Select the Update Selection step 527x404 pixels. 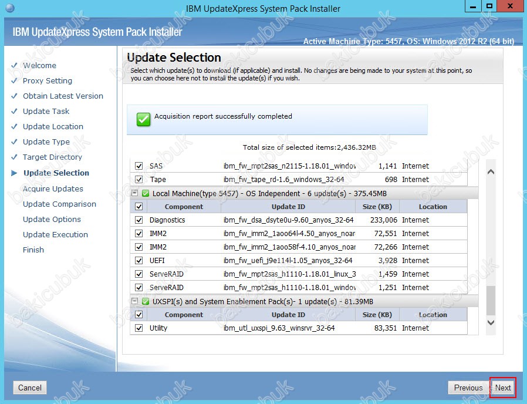tap(56, 173)
